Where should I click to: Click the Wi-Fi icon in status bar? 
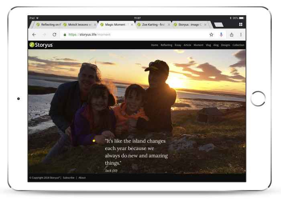point(37,18)
